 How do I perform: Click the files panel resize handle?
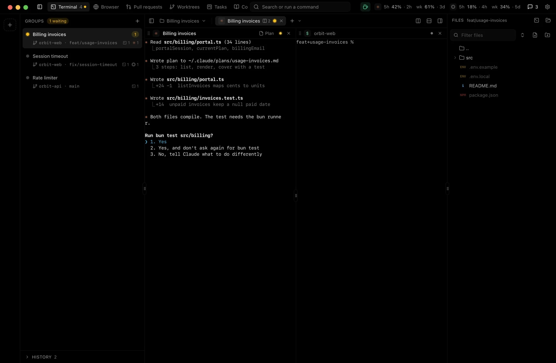(447, 189)
